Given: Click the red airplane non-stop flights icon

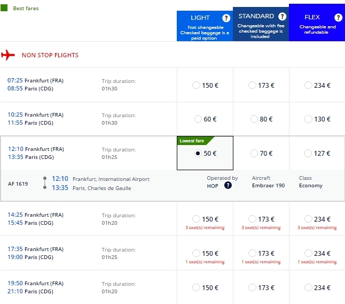Looking at the screenshot, I should point(9,55).
